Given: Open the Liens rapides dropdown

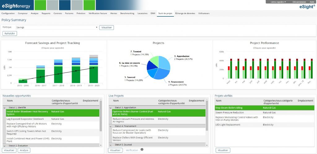Looking at the screenshot, I should 278,2.
